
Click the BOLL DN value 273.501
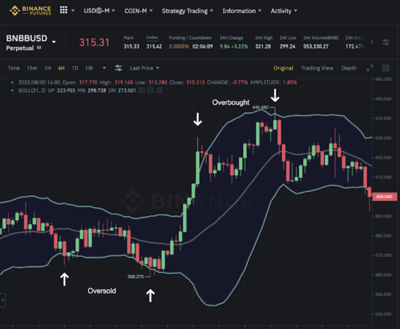pos(127,91)
